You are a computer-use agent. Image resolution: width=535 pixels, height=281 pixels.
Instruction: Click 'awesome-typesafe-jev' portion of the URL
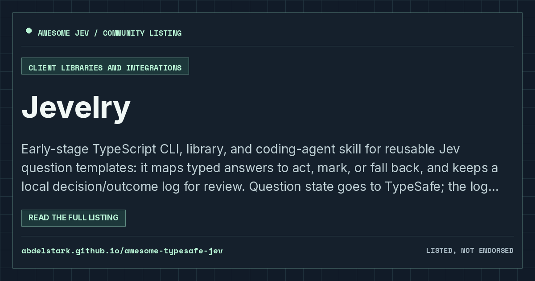point(174,251)
